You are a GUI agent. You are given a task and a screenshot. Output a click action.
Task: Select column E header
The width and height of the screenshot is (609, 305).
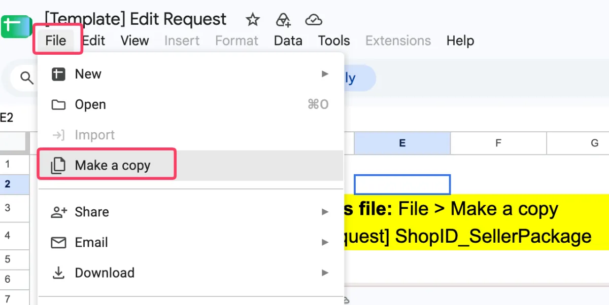pyautogui.click(x=402, y=143)
